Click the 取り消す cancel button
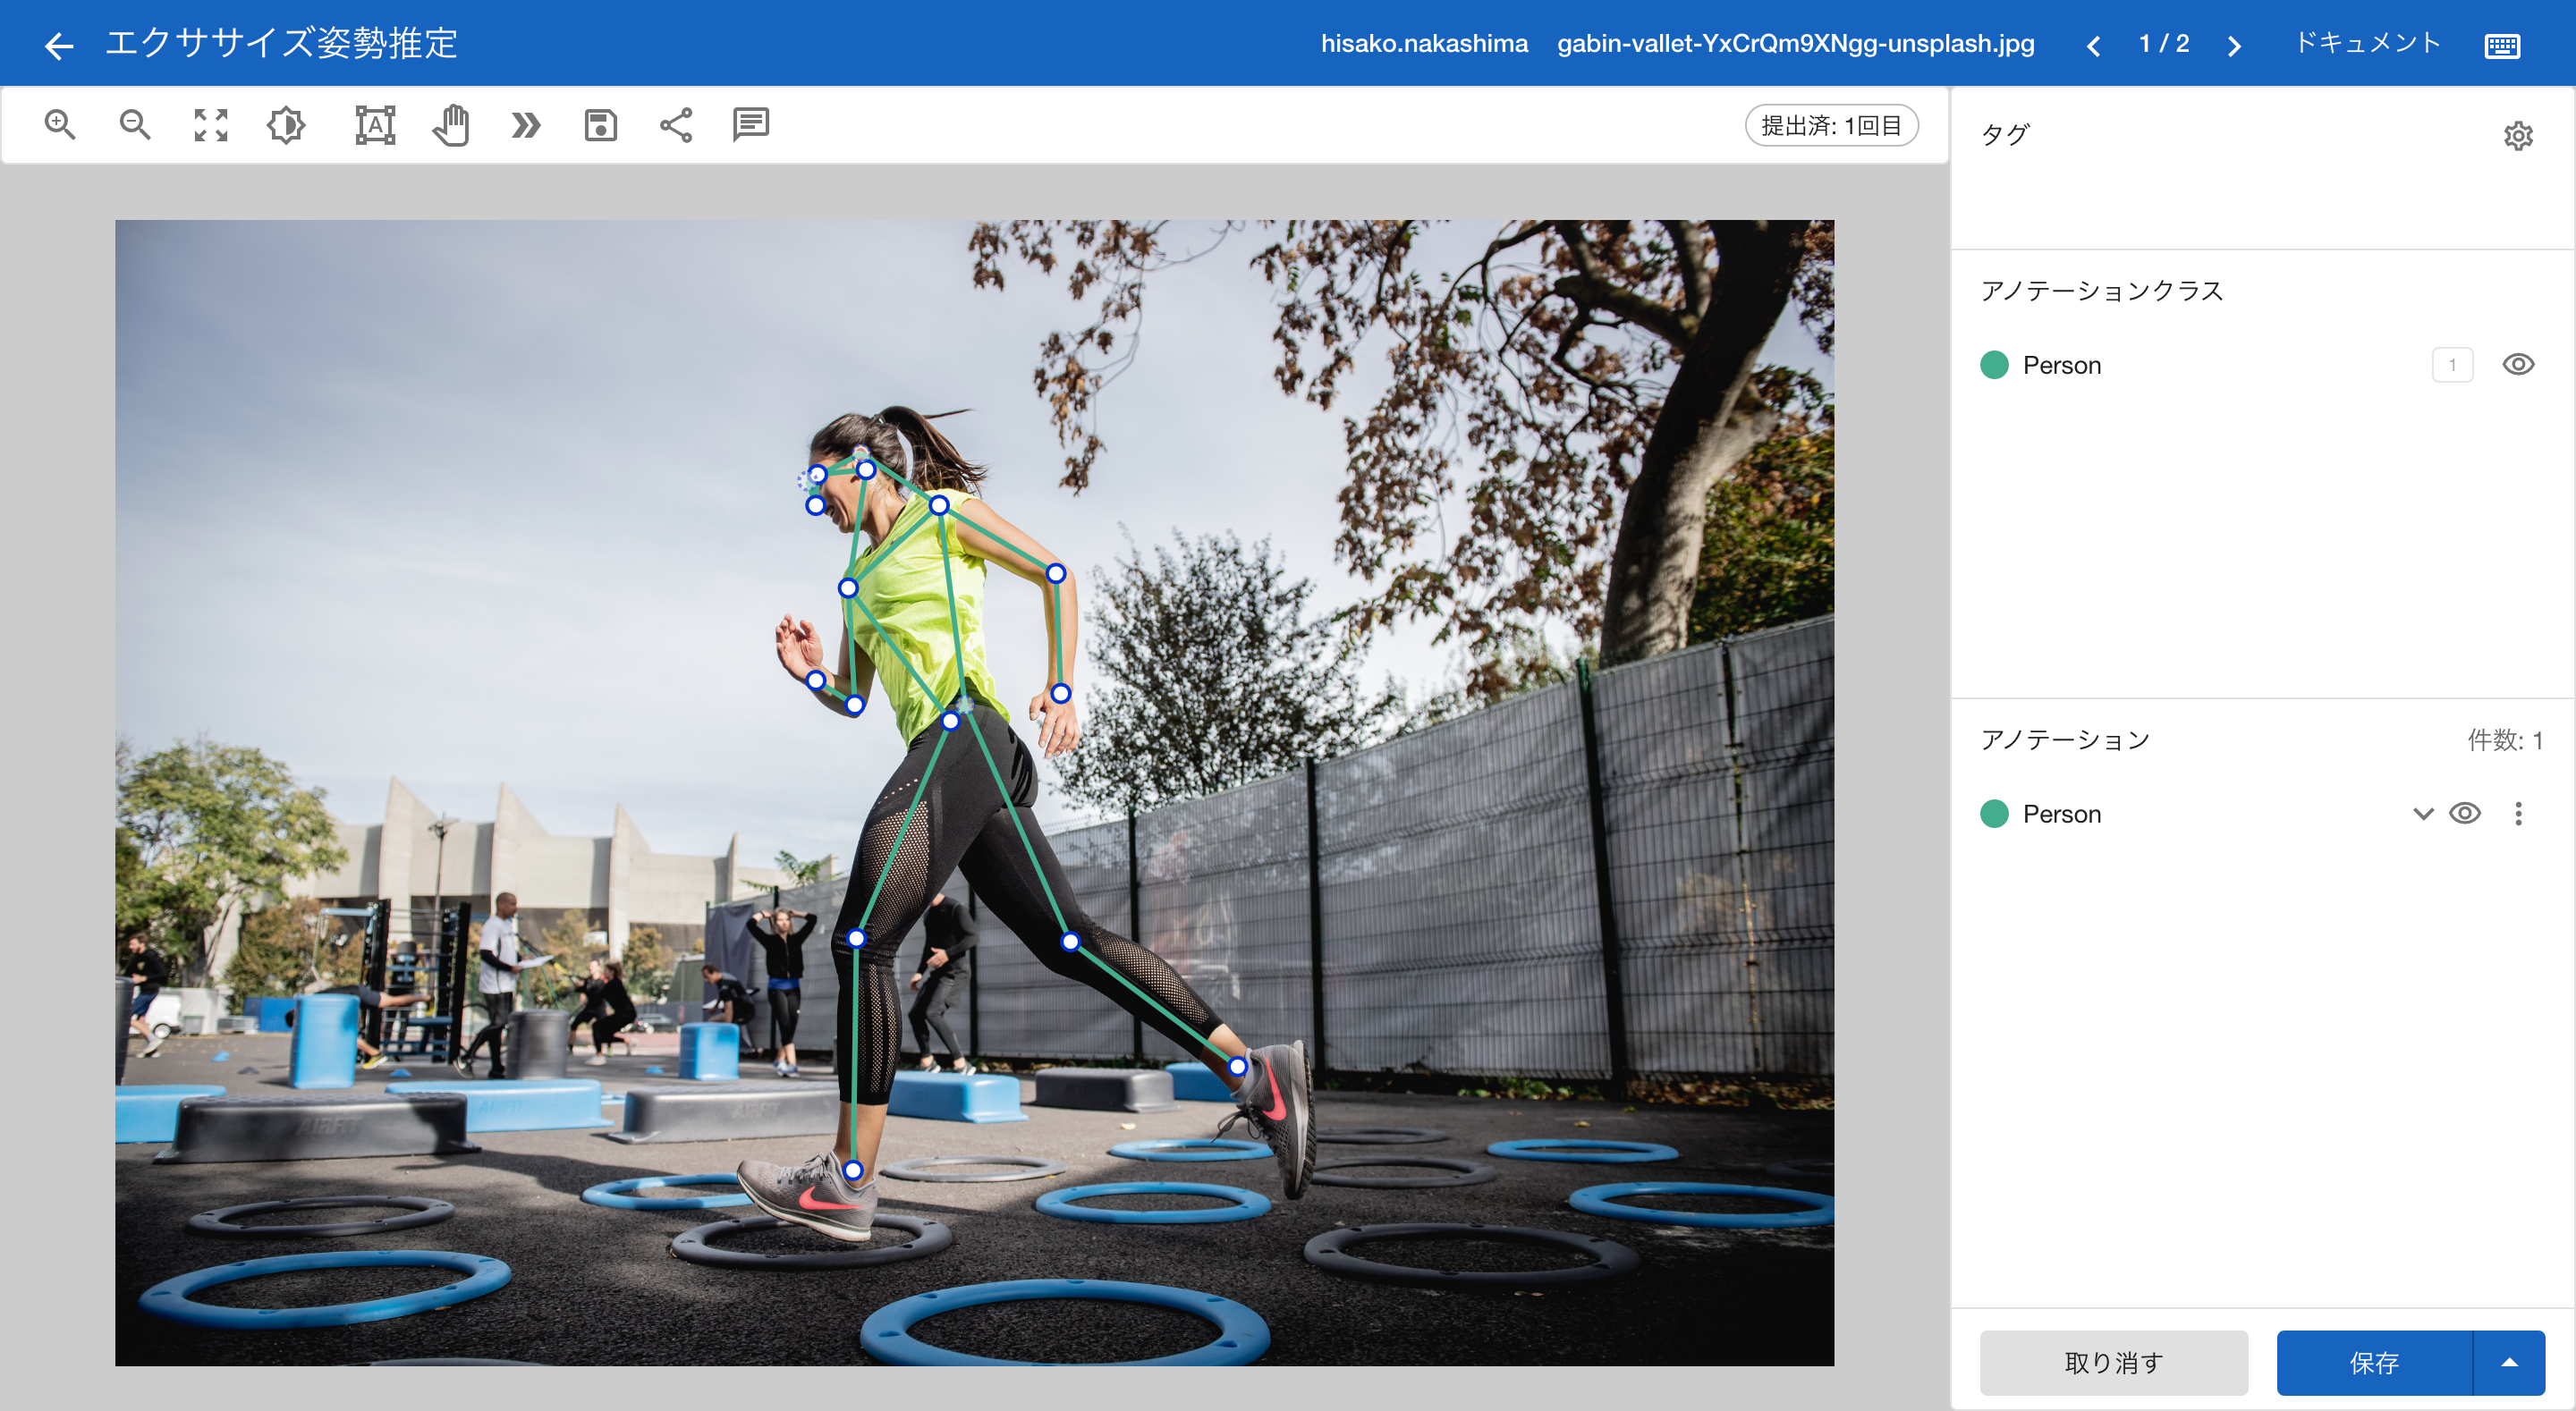 pyautogui.click(x=2113, y=1362)
